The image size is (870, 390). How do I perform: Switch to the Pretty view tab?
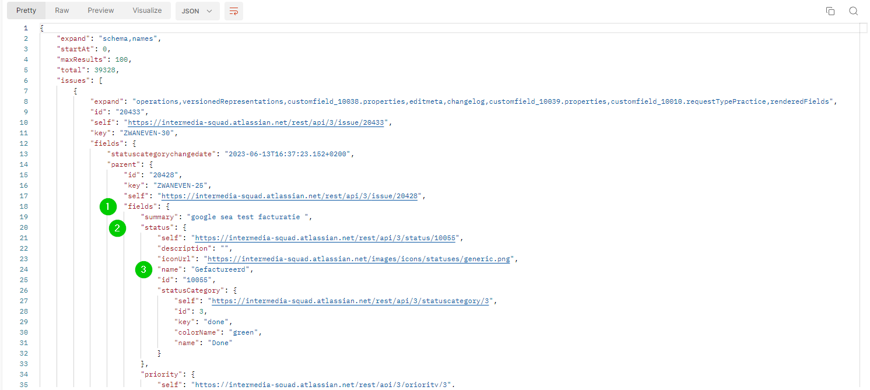pos(26,10)
